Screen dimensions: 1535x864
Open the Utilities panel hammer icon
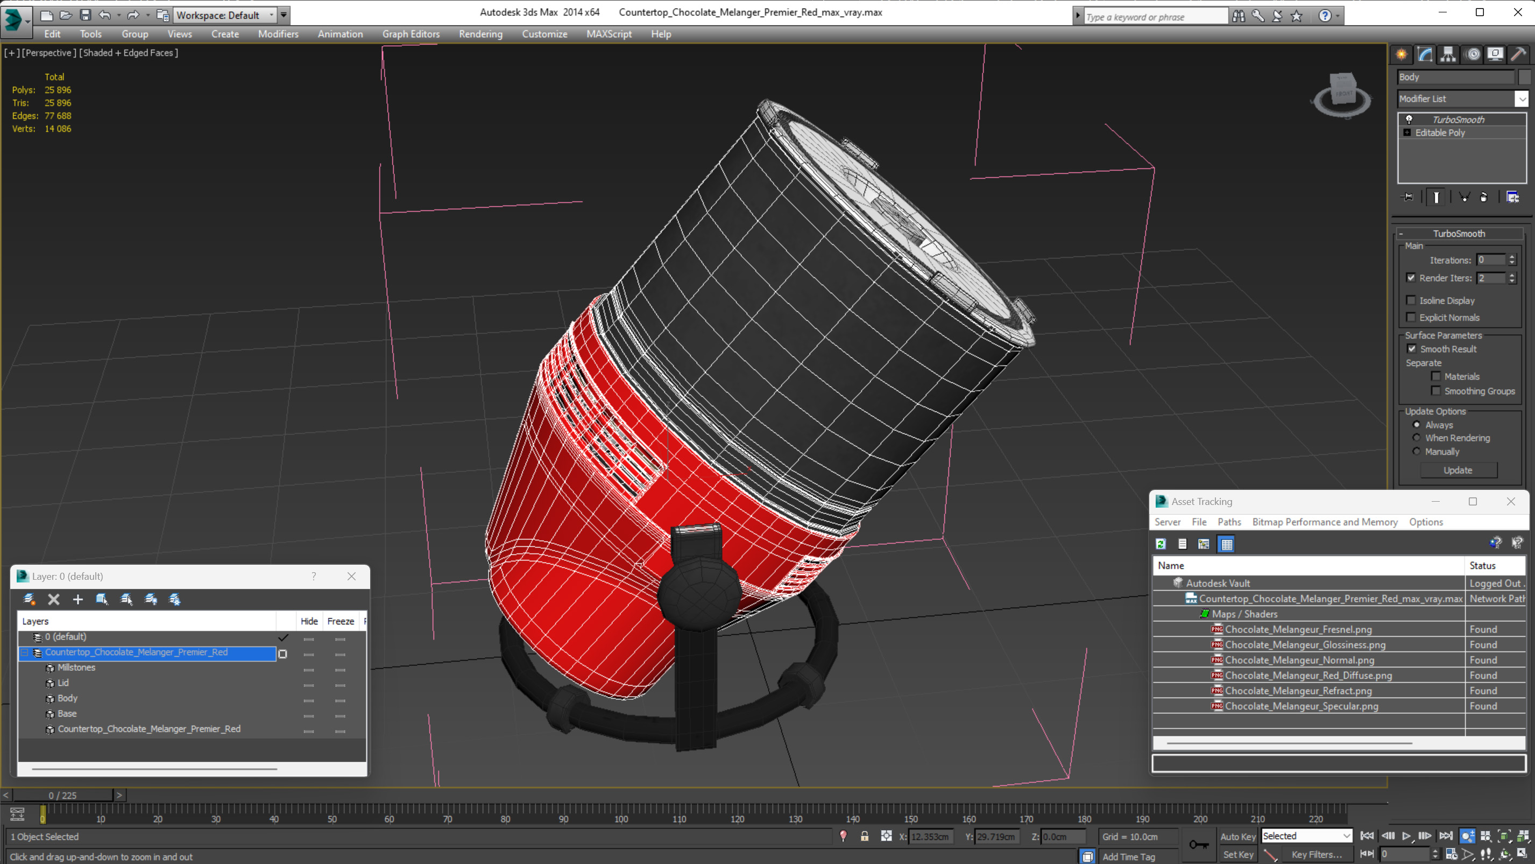1518,54
